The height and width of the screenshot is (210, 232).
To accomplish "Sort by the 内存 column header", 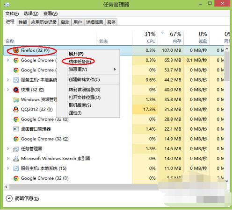I will coord(171,38).
